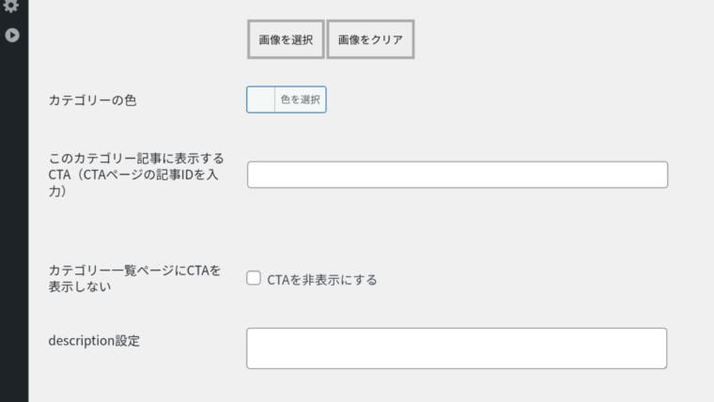The image size is (714, 402).
Task: Enable the CTAを非表示にする checkbox
Action: [x=254, y=278]
